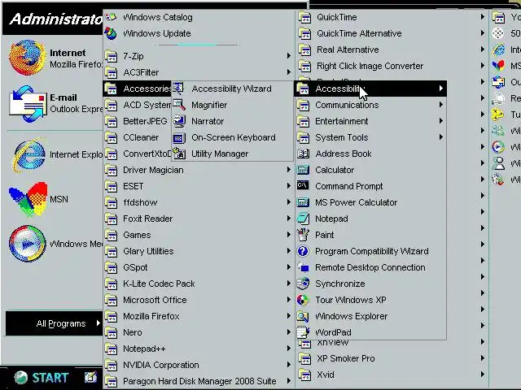The image size is (521, 390).
Task: Click the ESET folder entry
Action: tap(199, 186)
